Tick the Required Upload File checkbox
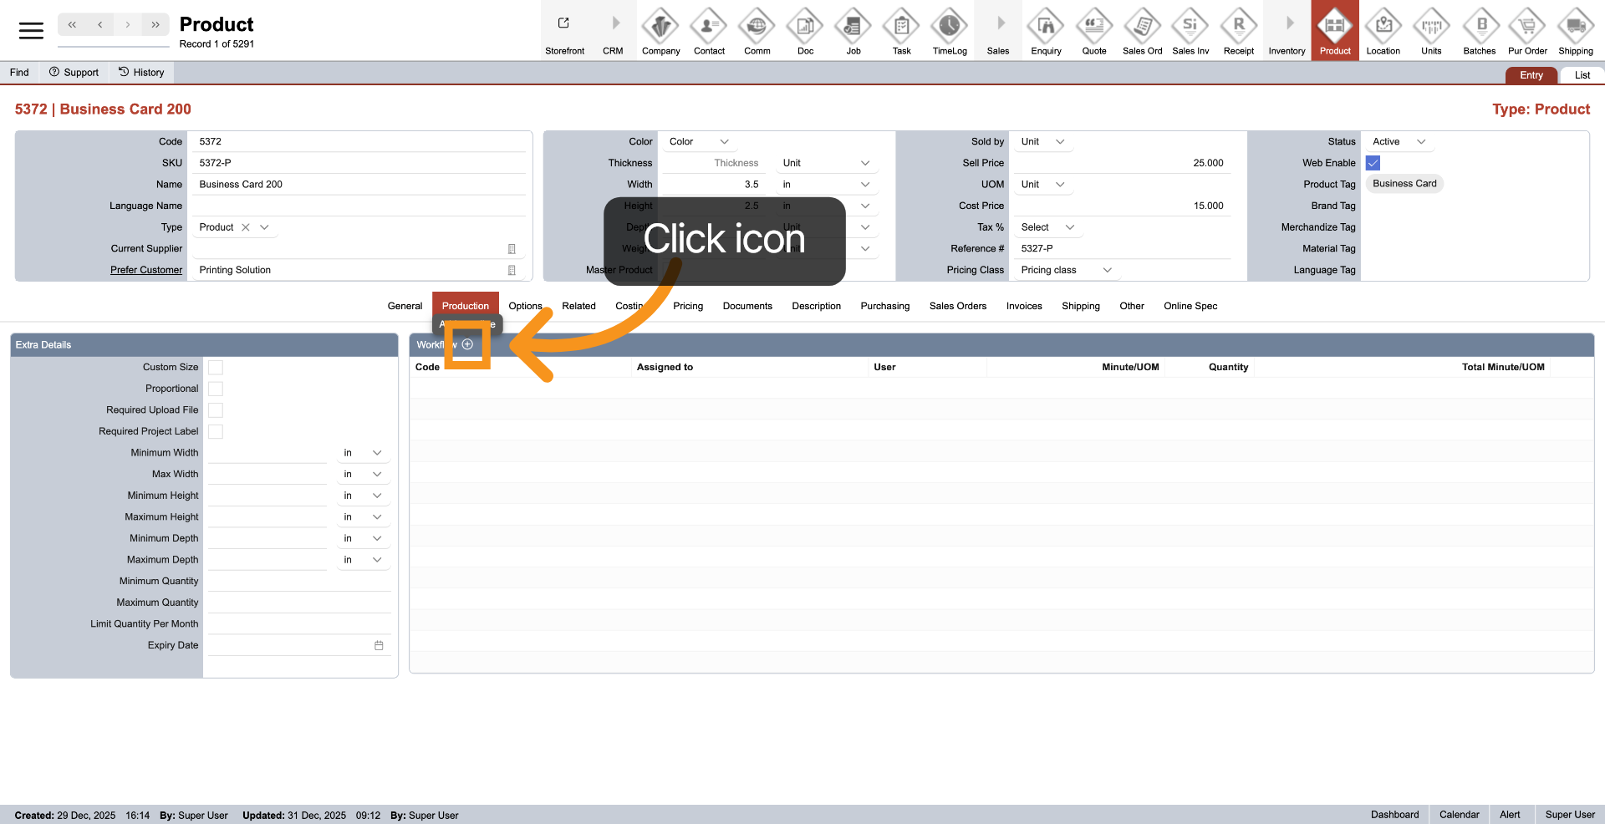This screenshot has width=1605, height=824. click(216, 410)
